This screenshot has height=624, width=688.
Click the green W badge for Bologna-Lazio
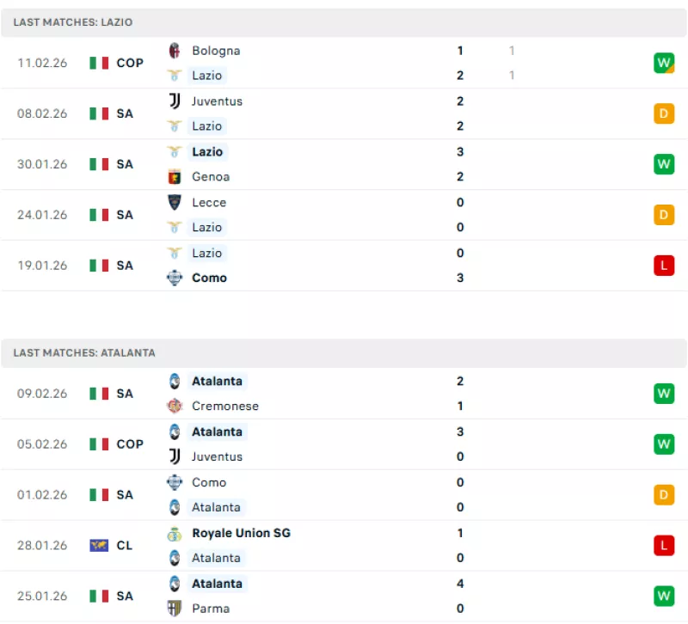pos(663,63)
